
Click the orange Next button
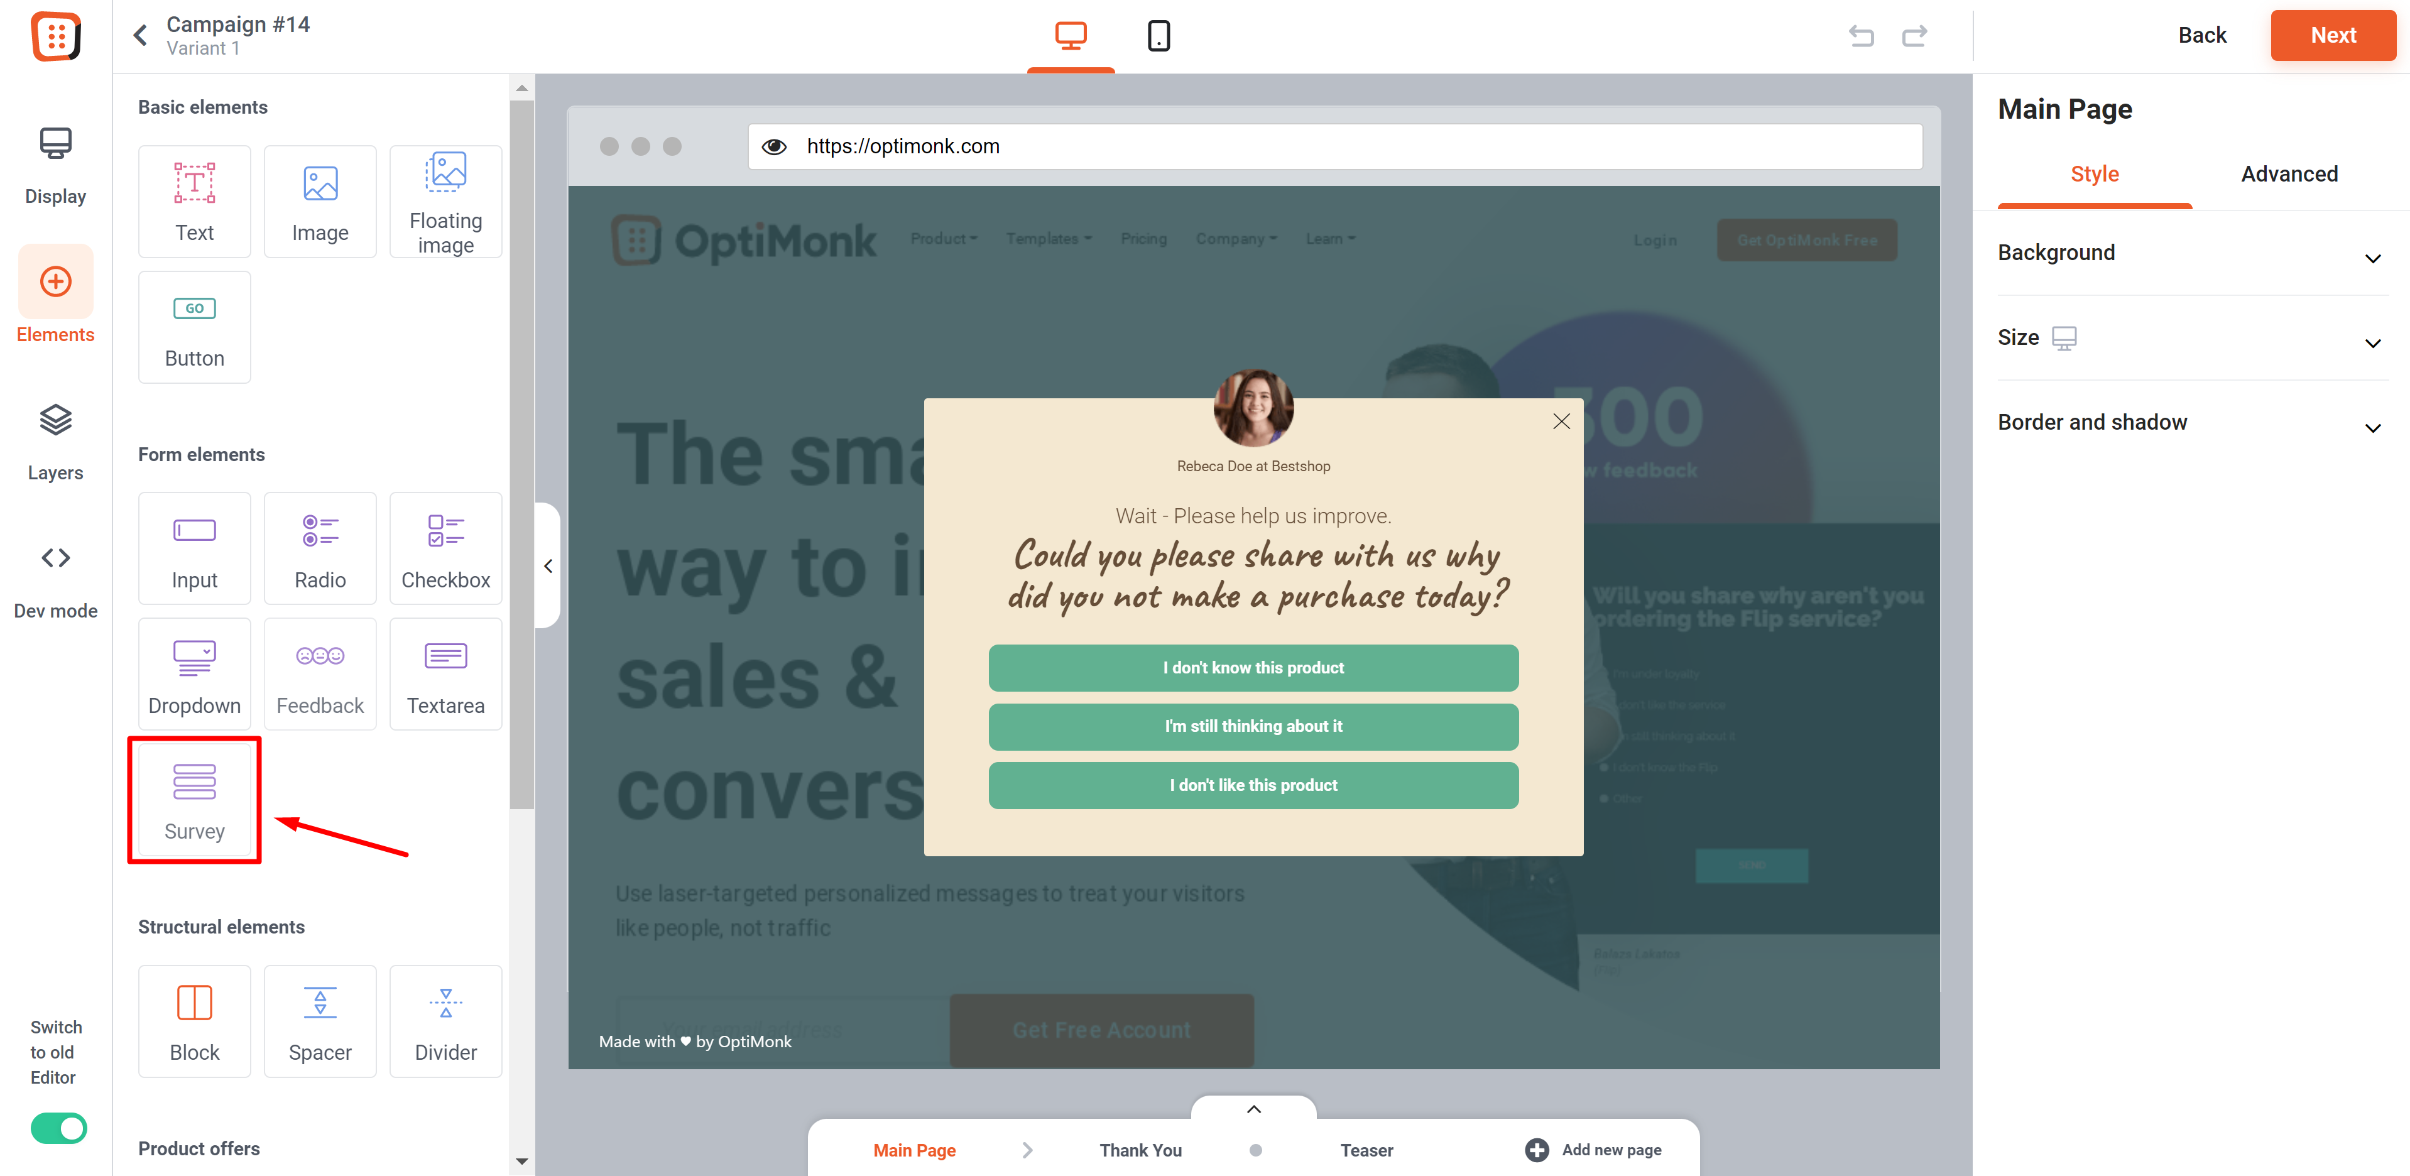(2332, 36)
